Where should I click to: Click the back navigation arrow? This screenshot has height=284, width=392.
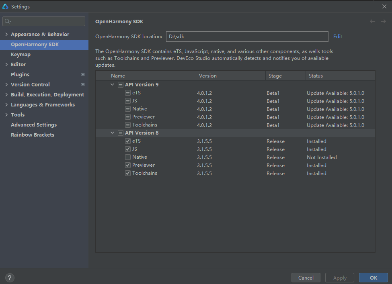pyautogui.click(x=372, y=21)
